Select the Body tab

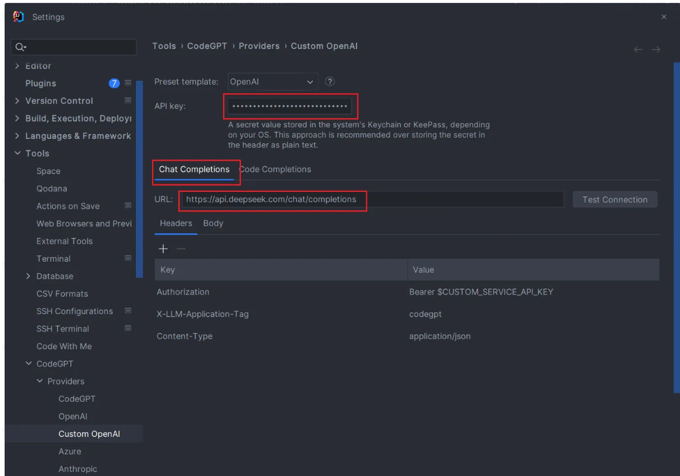213,223
